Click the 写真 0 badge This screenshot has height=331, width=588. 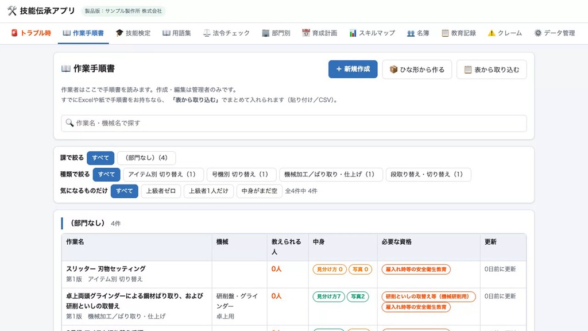(x=361, y=270)
